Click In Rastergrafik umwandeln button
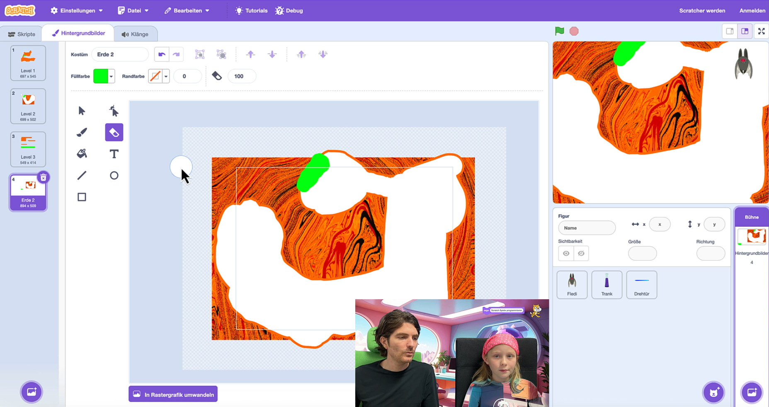Screen dimensions: 769x407 tap(173, 395)
